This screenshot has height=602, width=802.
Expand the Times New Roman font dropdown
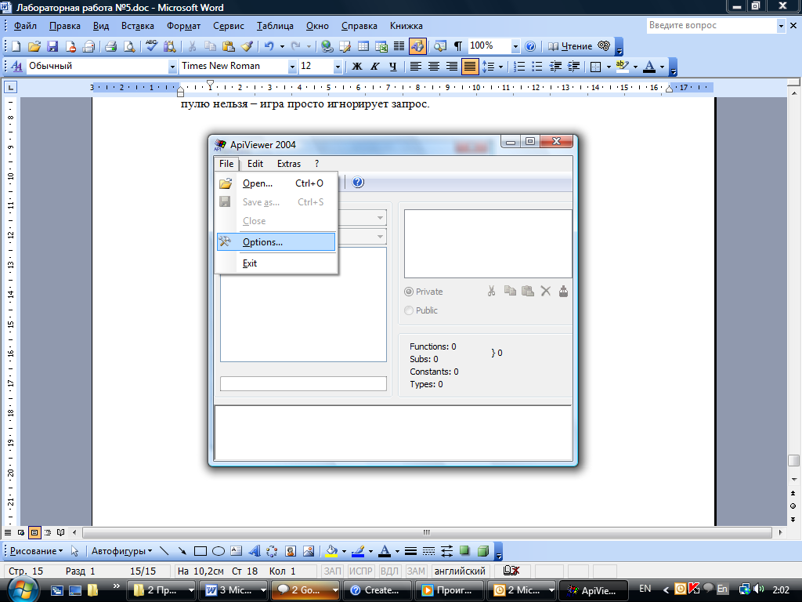pyautogui.click(x=292, y=67)
